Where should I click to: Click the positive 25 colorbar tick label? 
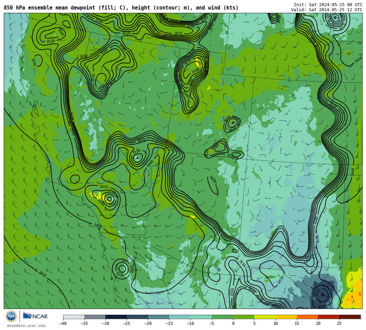click(x=339, y=324)
